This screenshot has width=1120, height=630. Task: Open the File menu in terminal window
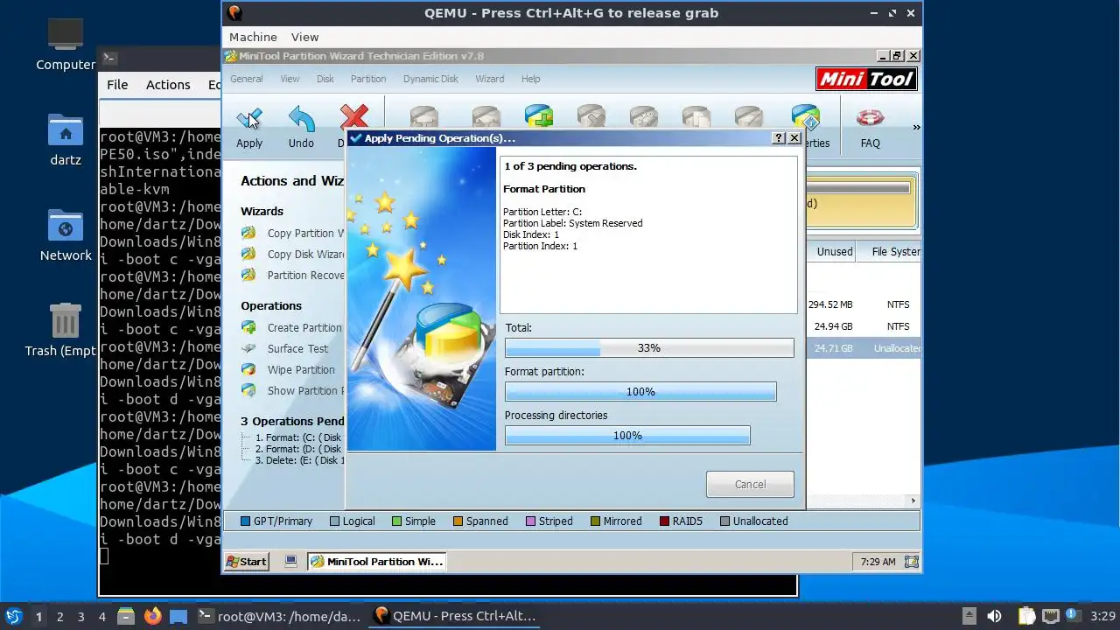point(117,85)
